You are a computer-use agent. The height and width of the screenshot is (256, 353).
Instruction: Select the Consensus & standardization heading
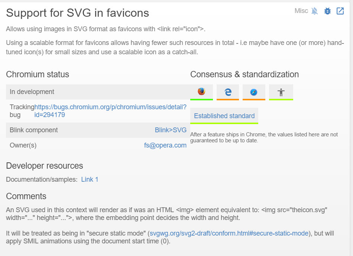[244, 74]
